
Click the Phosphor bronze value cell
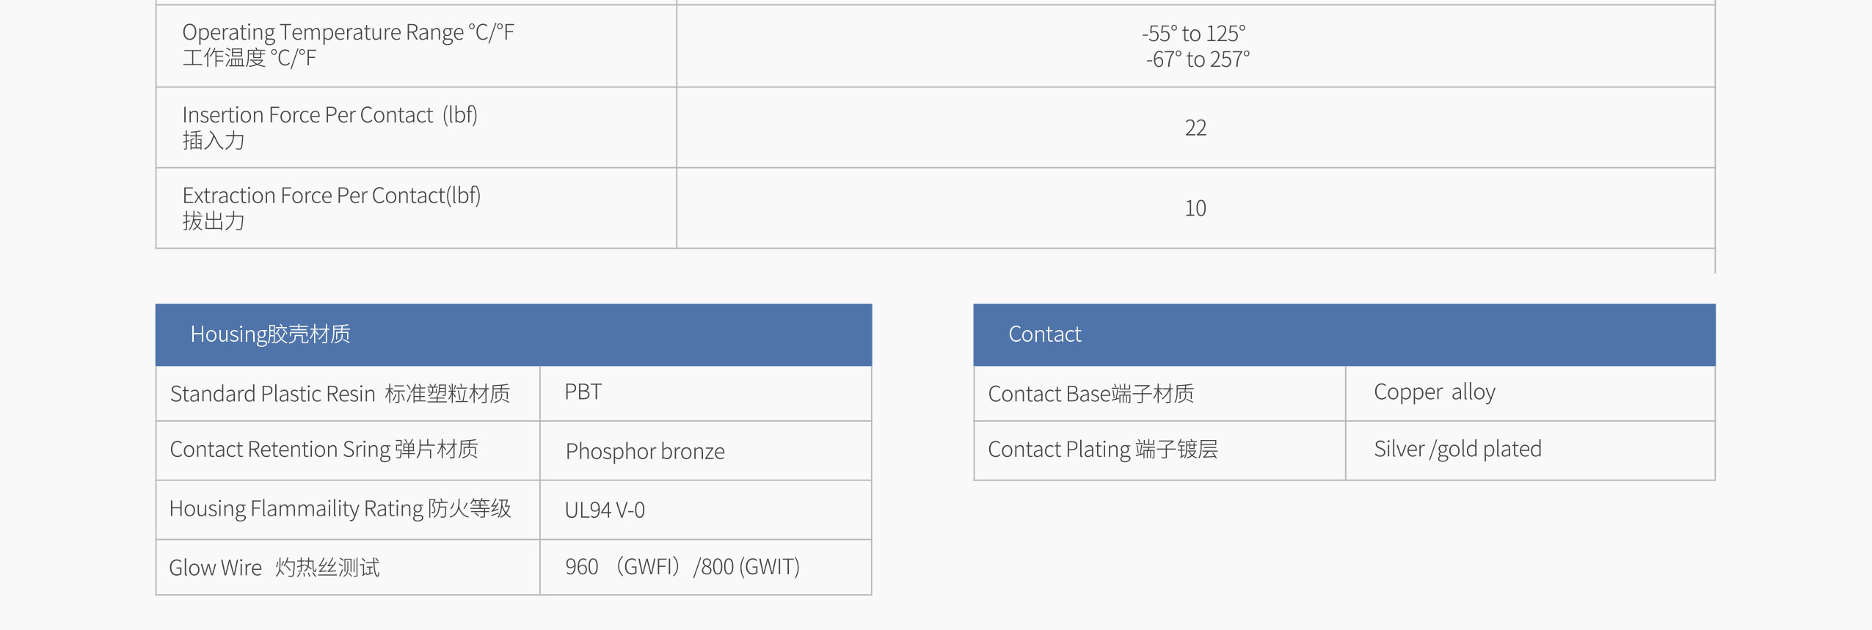pos(705,450)
